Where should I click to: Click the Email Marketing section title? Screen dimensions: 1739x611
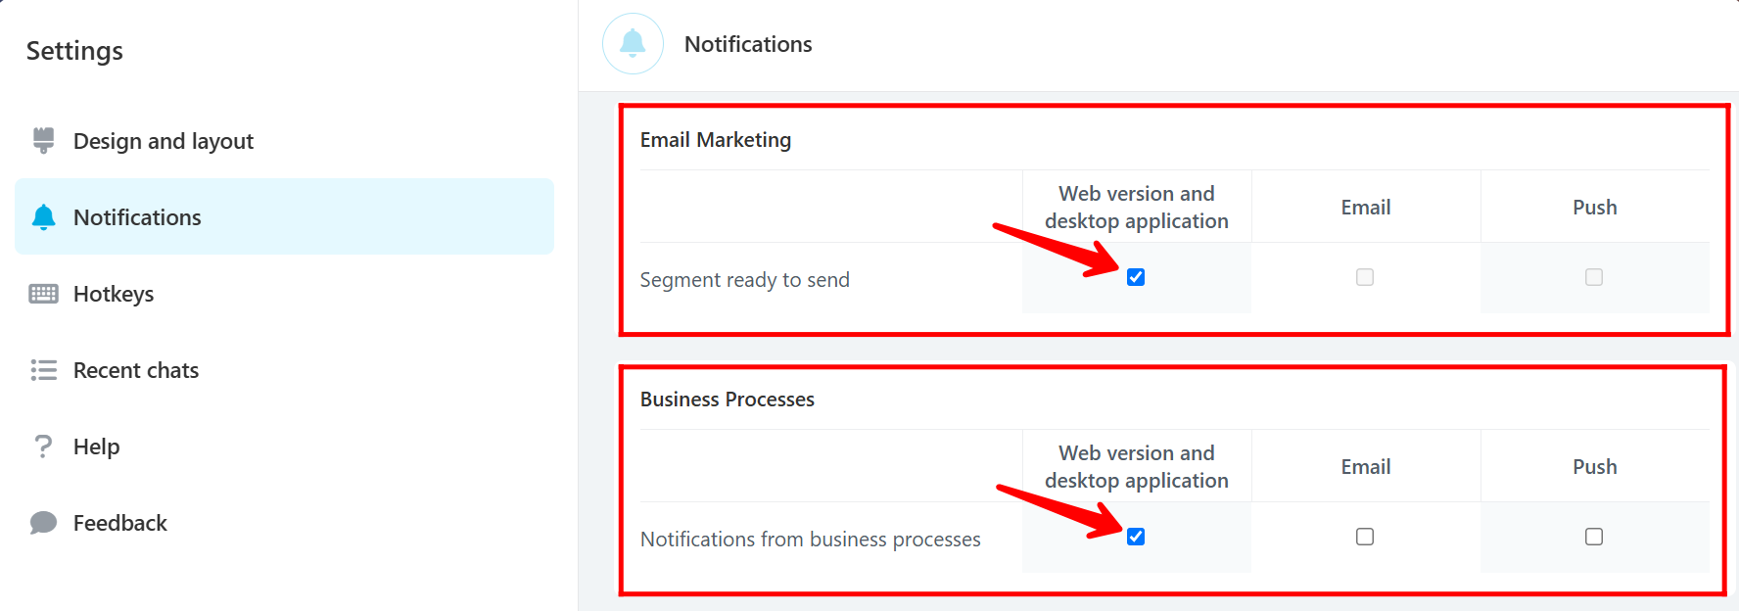[x=716, y=140]
